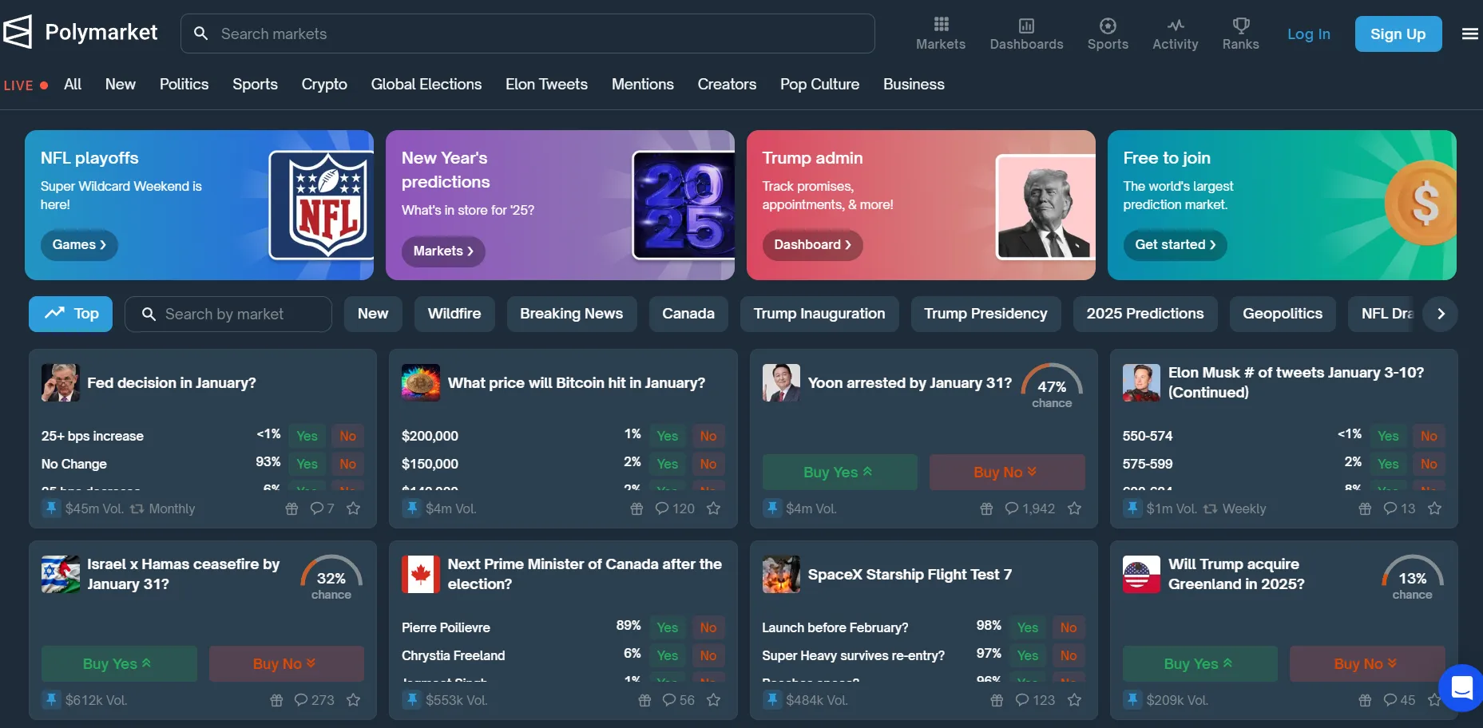Open the 1,942 comments on Yoon arrested card
Image resolution: width=1483 pixels, height=728 pixels.
(1029, 508)
